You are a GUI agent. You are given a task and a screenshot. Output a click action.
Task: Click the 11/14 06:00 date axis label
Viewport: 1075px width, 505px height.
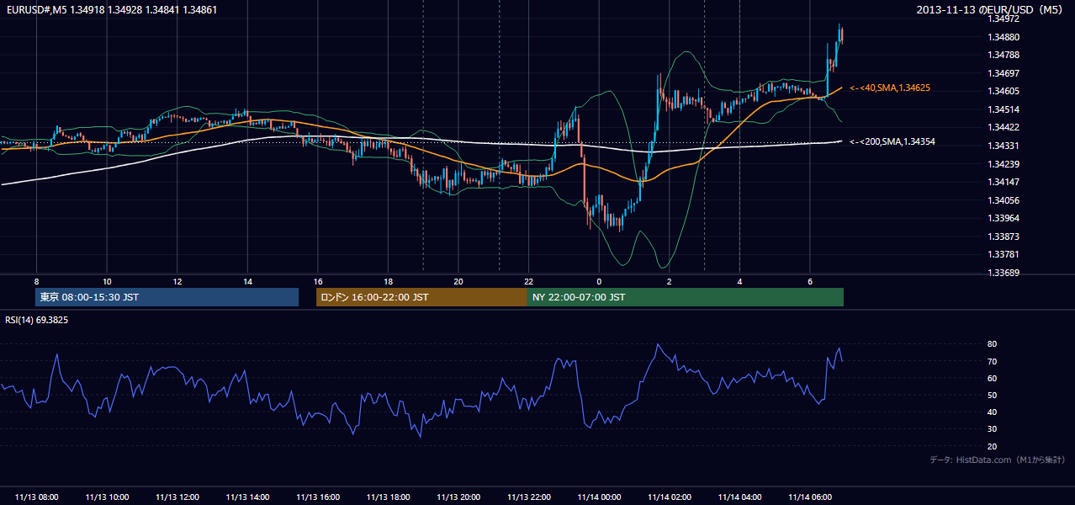[809, 497]
